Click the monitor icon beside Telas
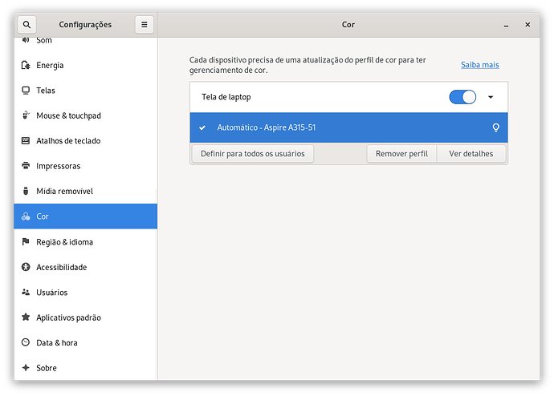Screen dimensions: 554x396 coord(26,91)
